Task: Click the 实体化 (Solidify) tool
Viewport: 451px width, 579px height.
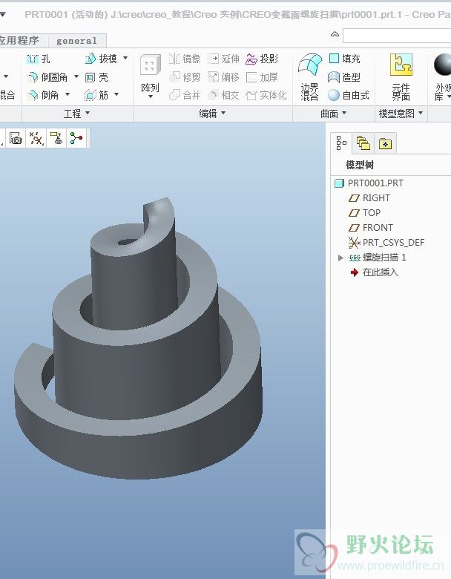Action: click(x=266, y=95)
